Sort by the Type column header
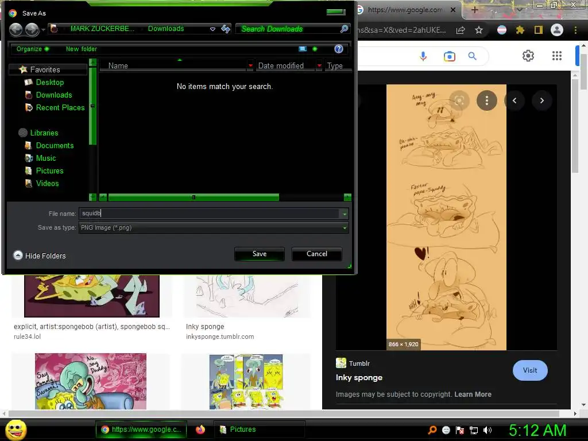Screen dimensions: 588x441 click(x=335, y=65)
